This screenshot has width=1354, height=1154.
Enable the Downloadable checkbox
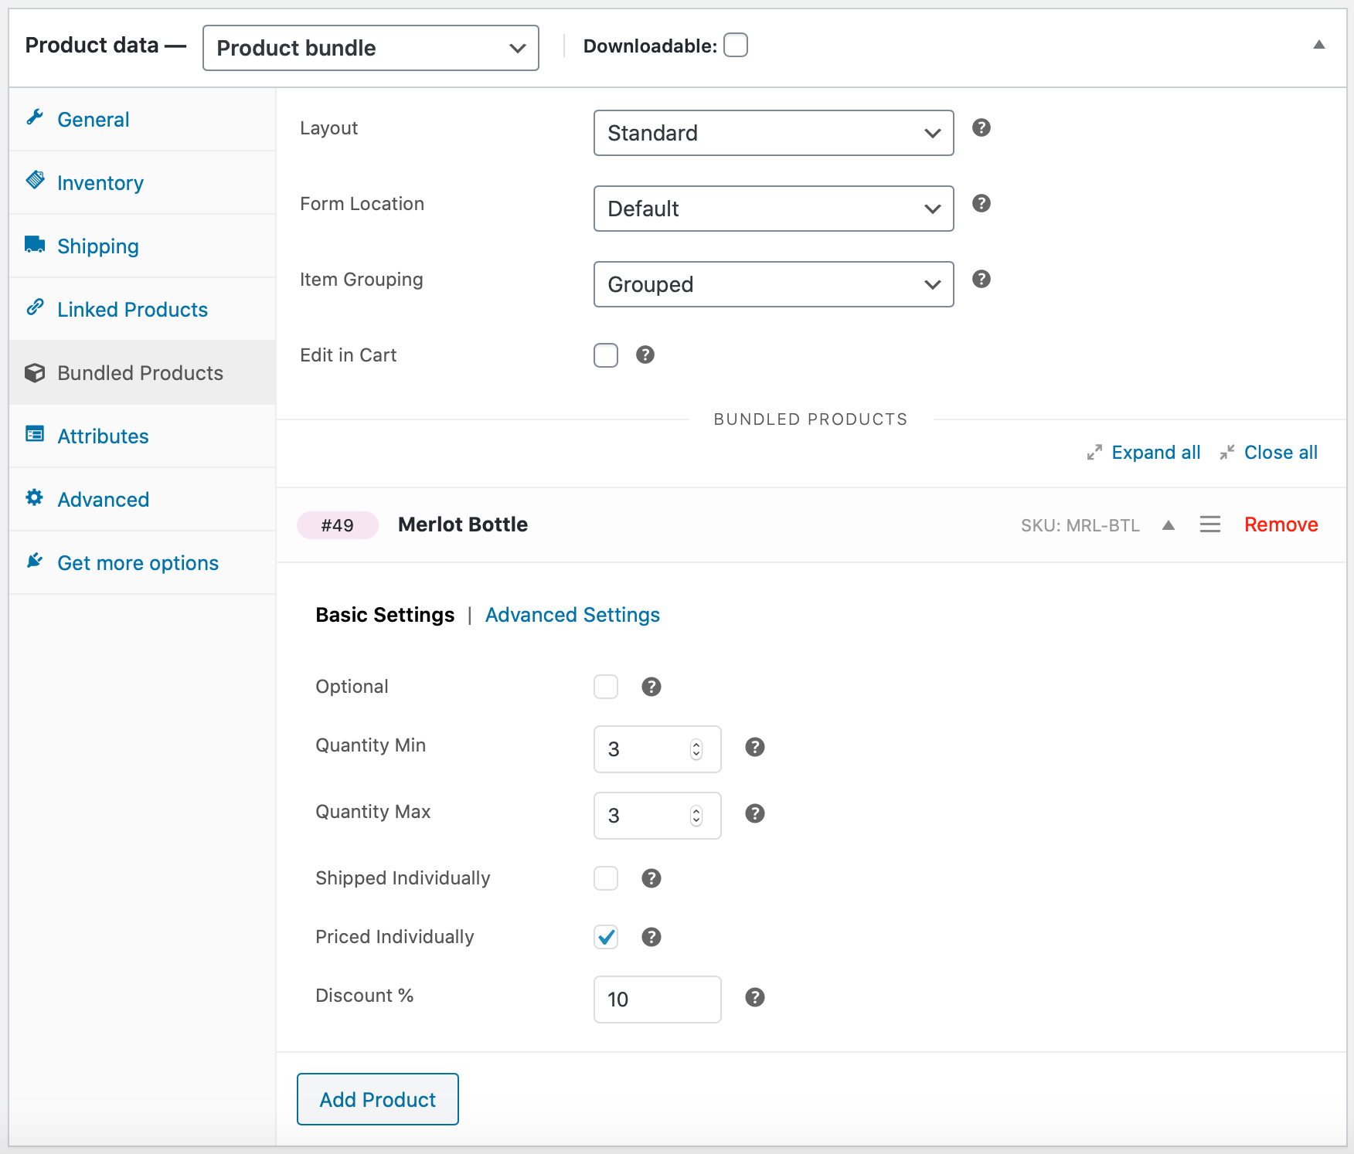[735, 46]
